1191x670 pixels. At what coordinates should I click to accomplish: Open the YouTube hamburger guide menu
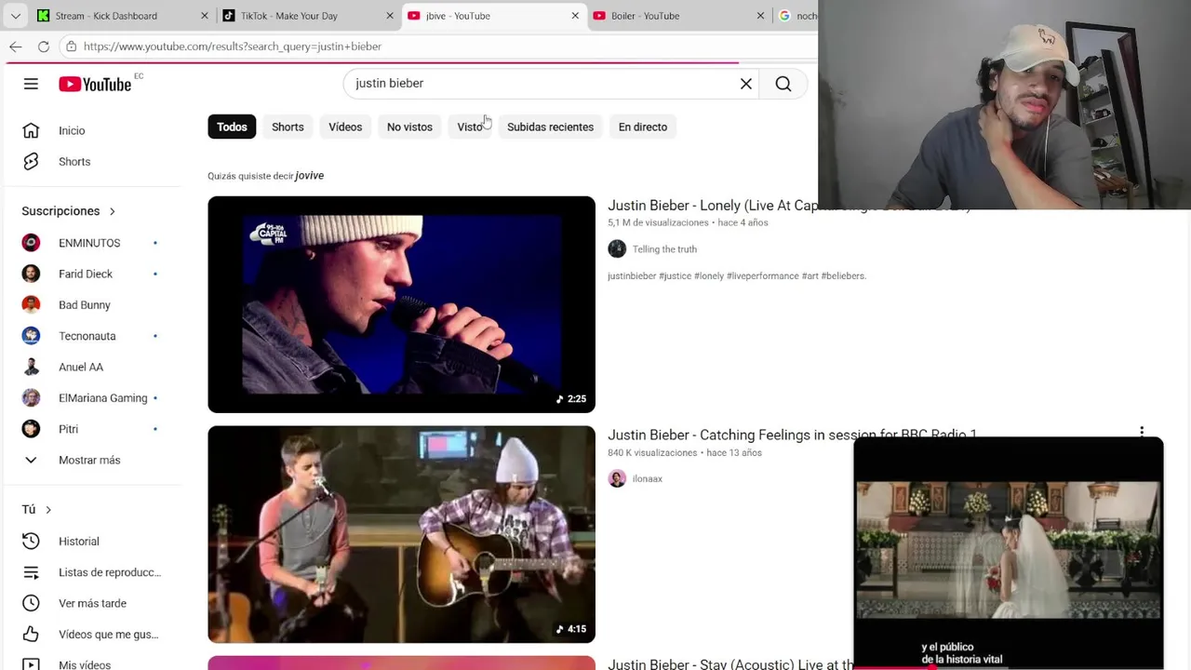[31, 84]
